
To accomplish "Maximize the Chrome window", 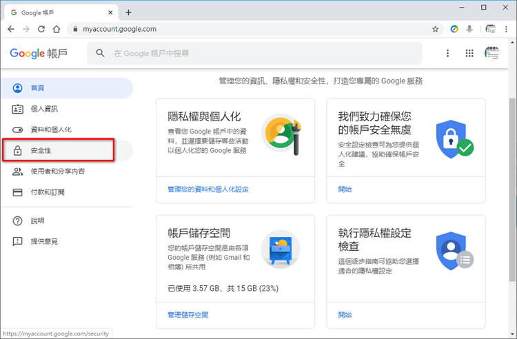I will coord(484,8).
